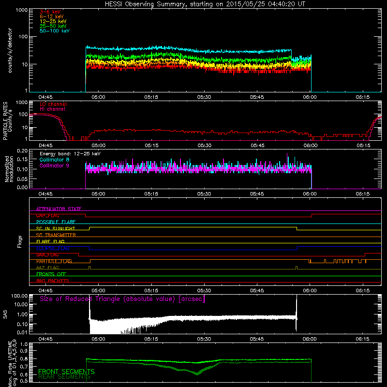Click the ECLIPSE_FLAG label

pyautogui.click(x=53, y=248)
